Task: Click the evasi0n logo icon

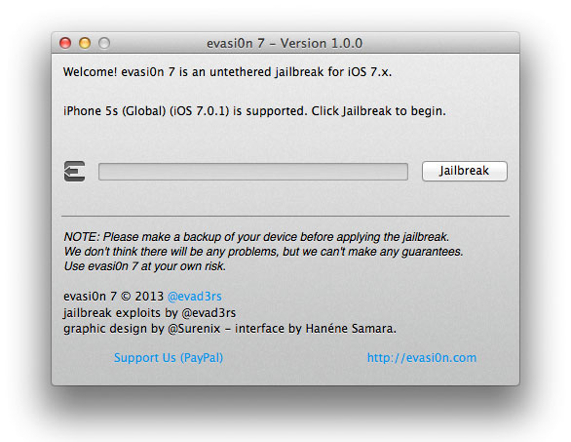Action: pos(75,171)
